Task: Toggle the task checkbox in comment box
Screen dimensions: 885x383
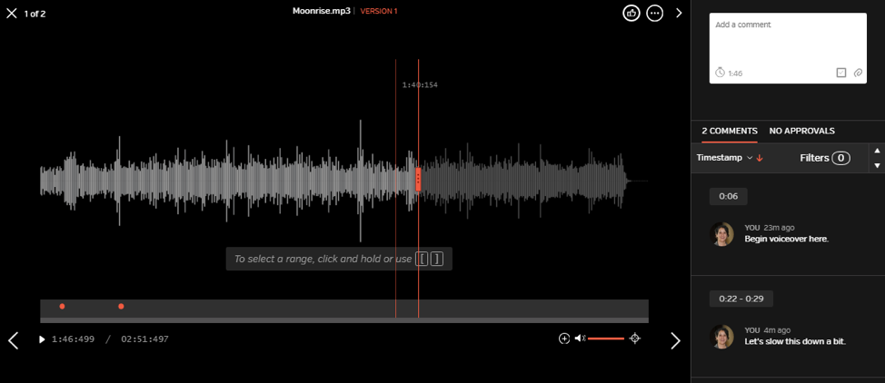Action: 841,73
